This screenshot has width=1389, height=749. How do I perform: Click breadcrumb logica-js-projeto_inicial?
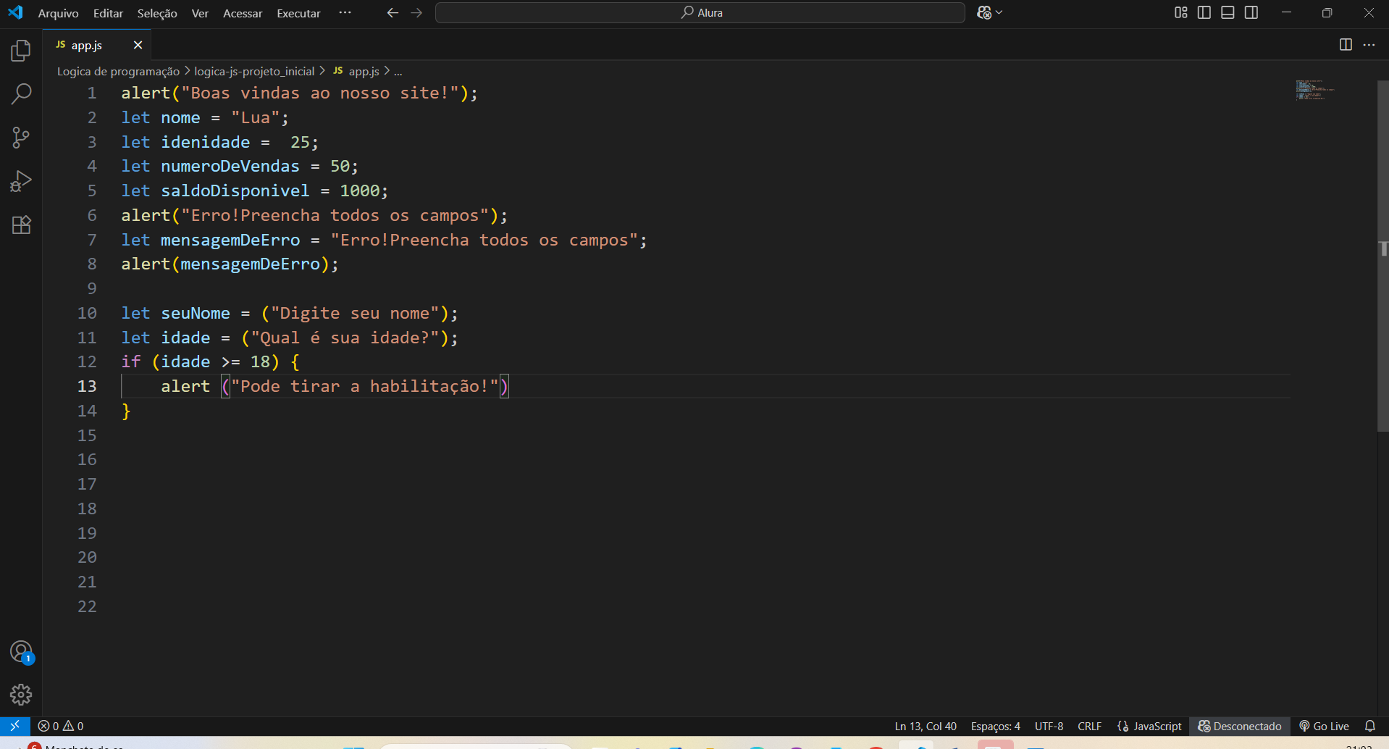pyautogui.click(x=254, y=71)
